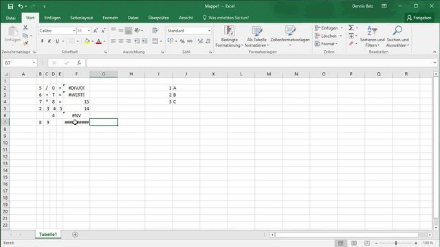Increase font size with larger A
Screen dimensions: 440x247
coord(96,30)
